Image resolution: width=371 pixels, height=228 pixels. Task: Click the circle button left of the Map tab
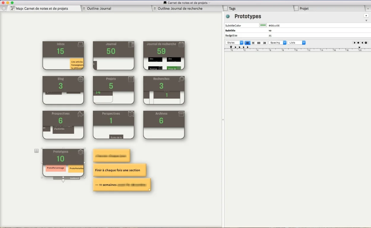pyautogui.click(x=4, y=9)
